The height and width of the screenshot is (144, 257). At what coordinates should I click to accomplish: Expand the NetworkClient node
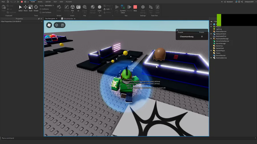point(211,34)
